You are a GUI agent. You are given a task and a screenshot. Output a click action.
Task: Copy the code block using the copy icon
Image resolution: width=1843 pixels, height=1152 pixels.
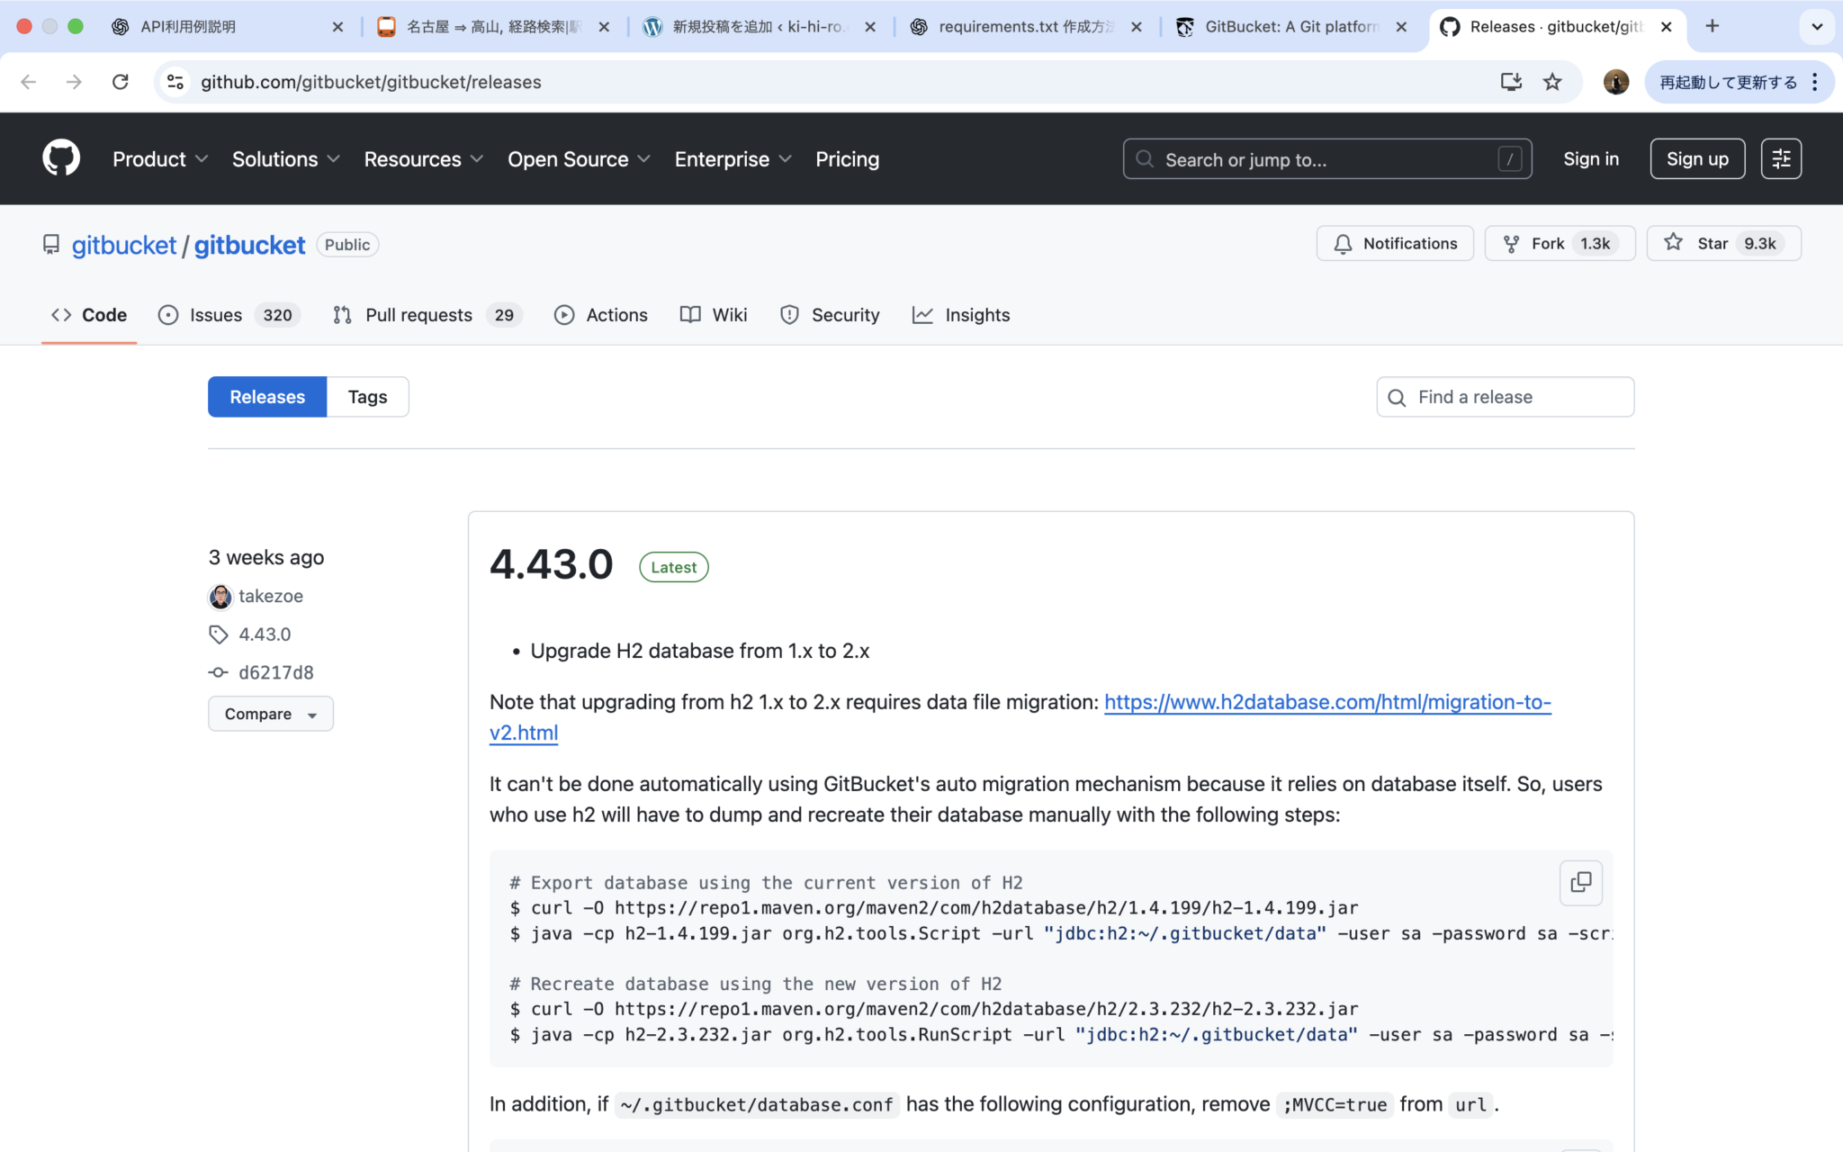pos(1581,883)
